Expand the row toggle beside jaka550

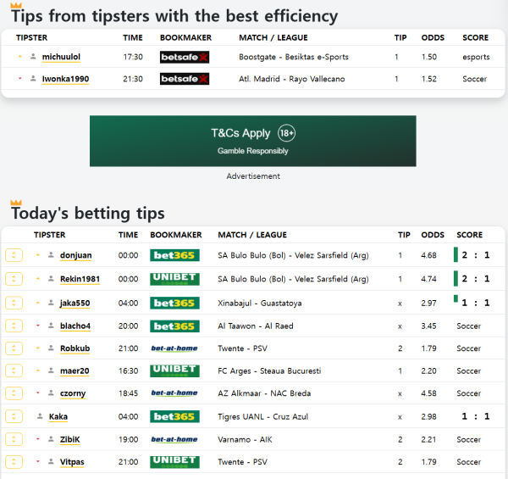[14, 303]
